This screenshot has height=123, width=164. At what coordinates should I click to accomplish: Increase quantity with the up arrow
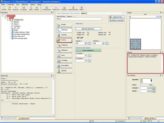[141, 80]
